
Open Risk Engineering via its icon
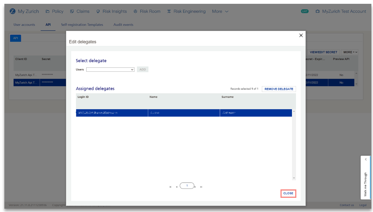pyautogui.click(x=169, y=11)
